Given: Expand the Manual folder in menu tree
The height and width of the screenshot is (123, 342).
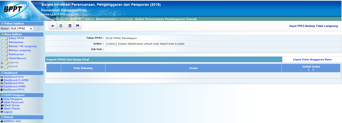Looking at the screenshot, I should point(2,67).
